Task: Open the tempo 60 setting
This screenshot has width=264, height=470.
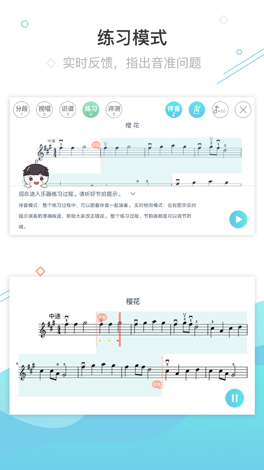Action: (220, 110)
